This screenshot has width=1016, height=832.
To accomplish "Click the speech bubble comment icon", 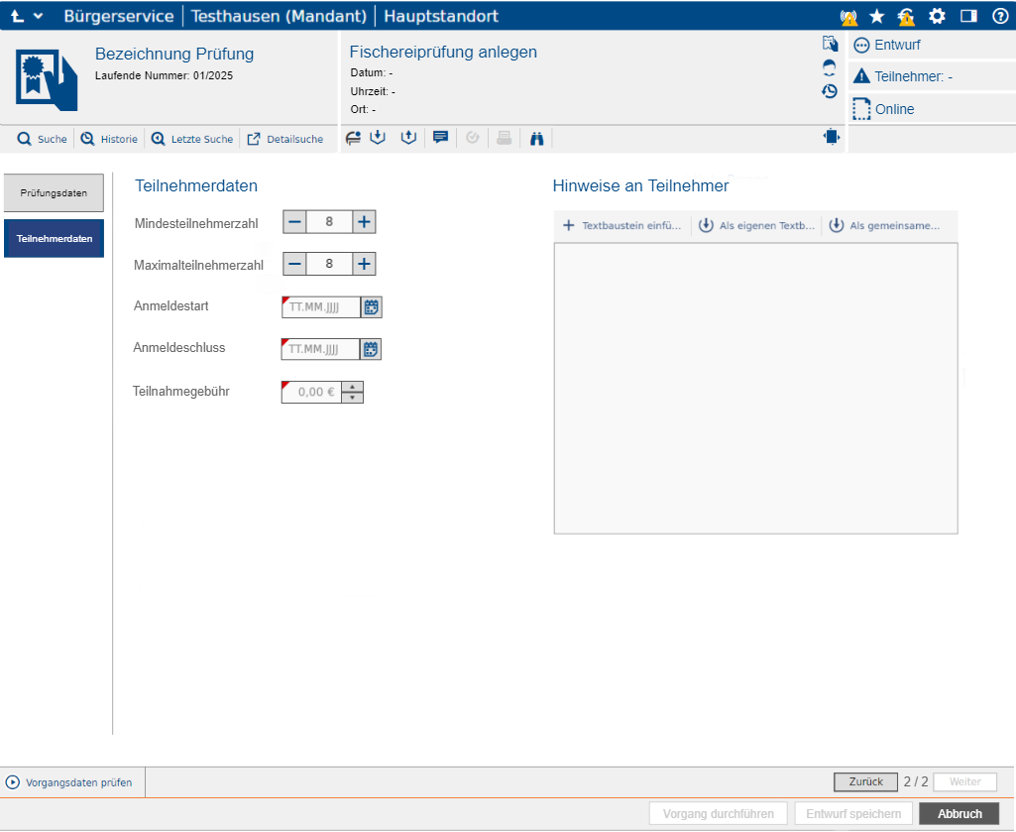I will point(441,139).
